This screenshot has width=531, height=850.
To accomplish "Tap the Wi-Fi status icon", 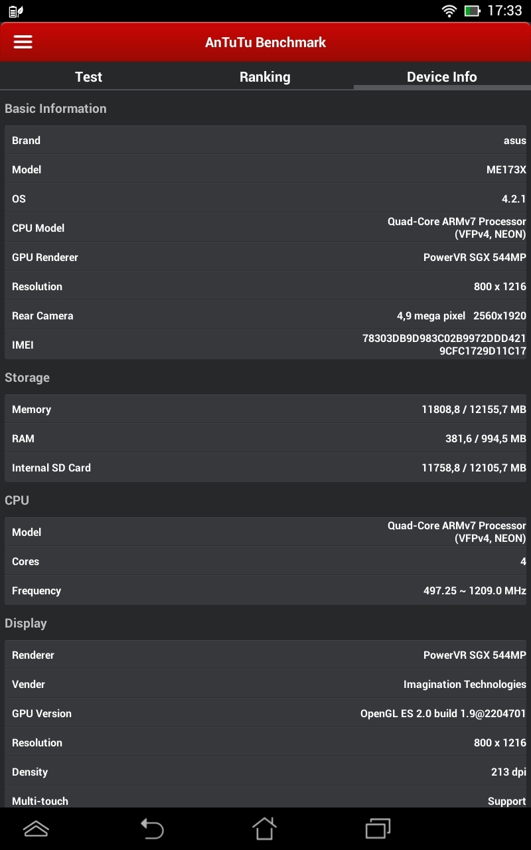I will pos(449,11).
